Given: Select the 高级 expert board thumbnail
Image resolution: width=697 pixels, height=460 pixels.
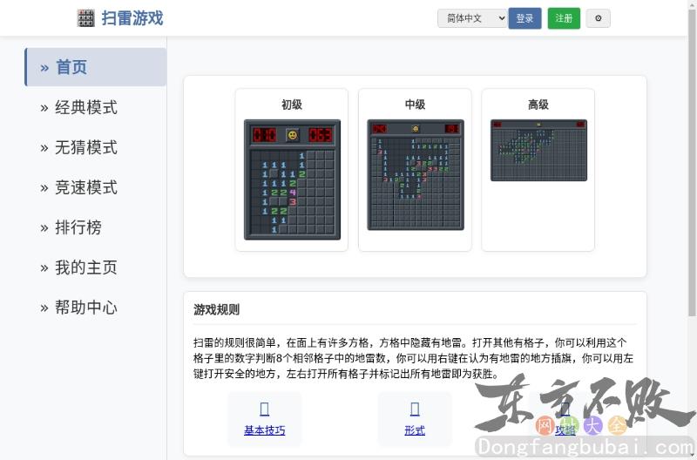Looking at the screenshot, I should [x=538, y=150].
